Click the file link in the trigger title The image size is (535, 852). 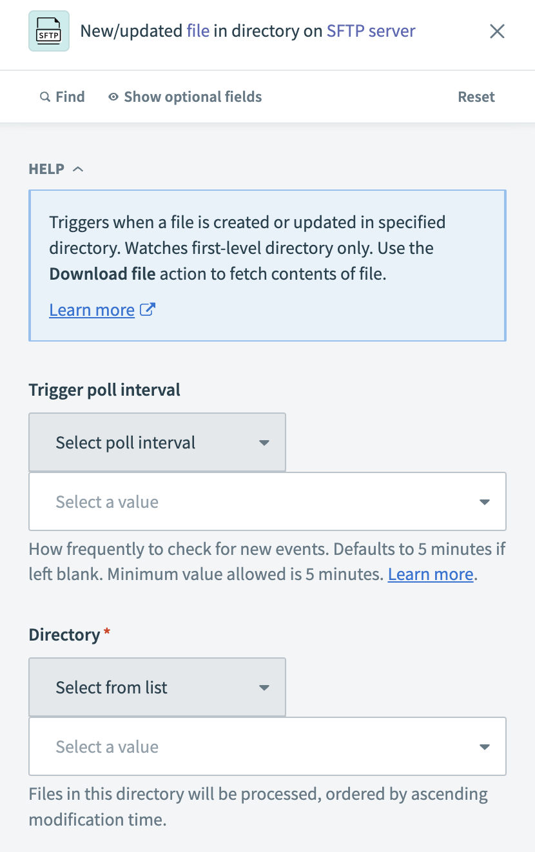tap(197, 30)
